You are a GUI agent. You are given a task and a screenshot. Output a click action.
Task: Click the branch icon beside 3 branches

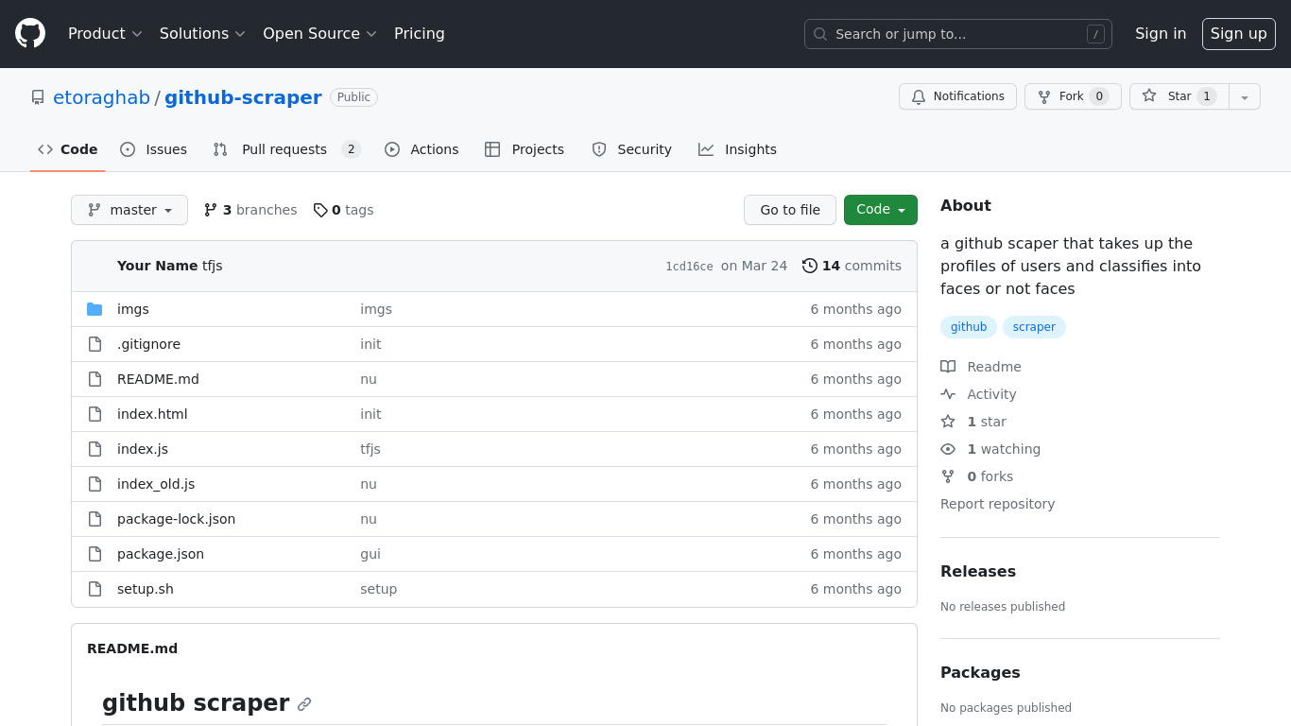pos(211,210)
